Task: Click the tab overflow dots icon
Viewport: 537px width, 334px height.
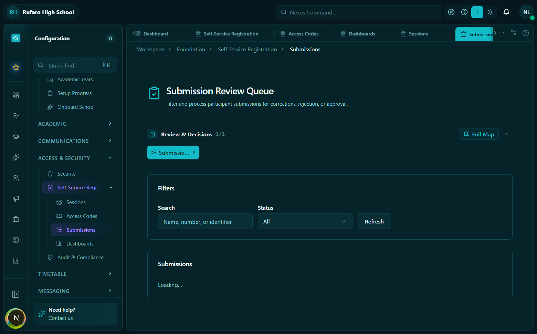Action: tap(502, 33)
